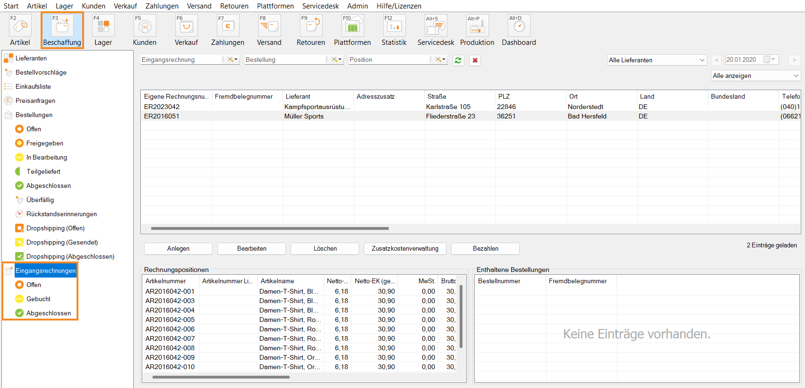Click the green refresh search icon
The height and width of the screenshot is (388, 805).
[x=458, y=60]
